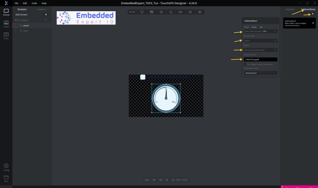Open the Files folder icon

click(x=6, y=178)
